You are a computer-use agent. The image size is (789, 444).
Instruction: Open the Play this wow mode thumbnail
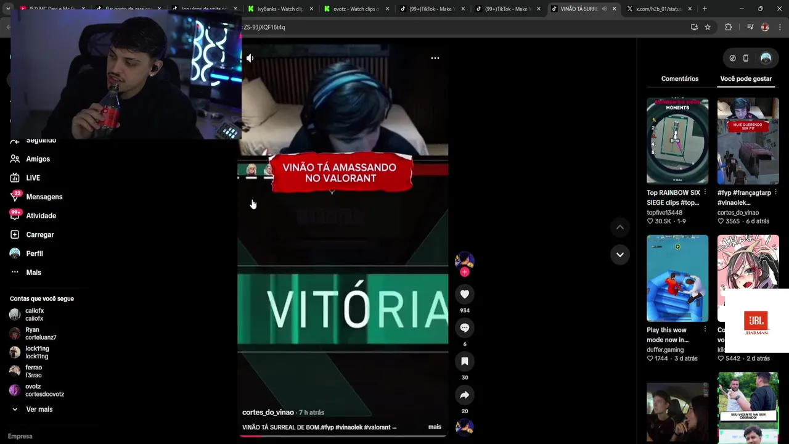pyautogui.click(x=677, y=278)
